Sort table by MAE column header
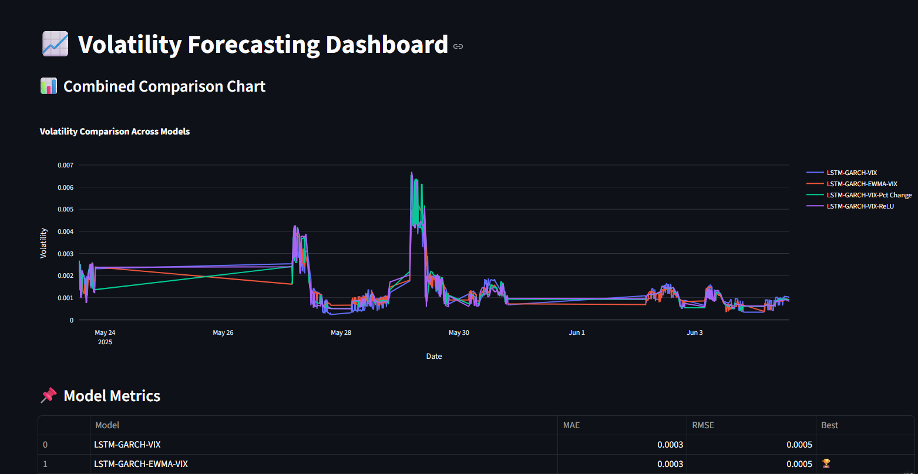 coord(622,425)
